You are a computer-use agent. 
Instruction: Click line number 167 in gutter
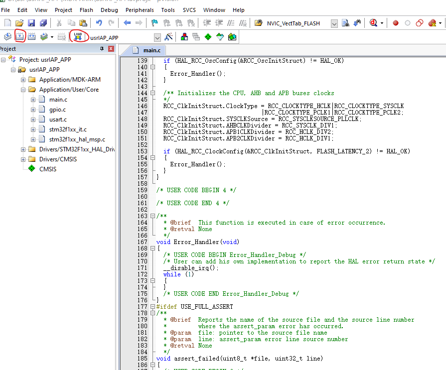tap(142, 242)
